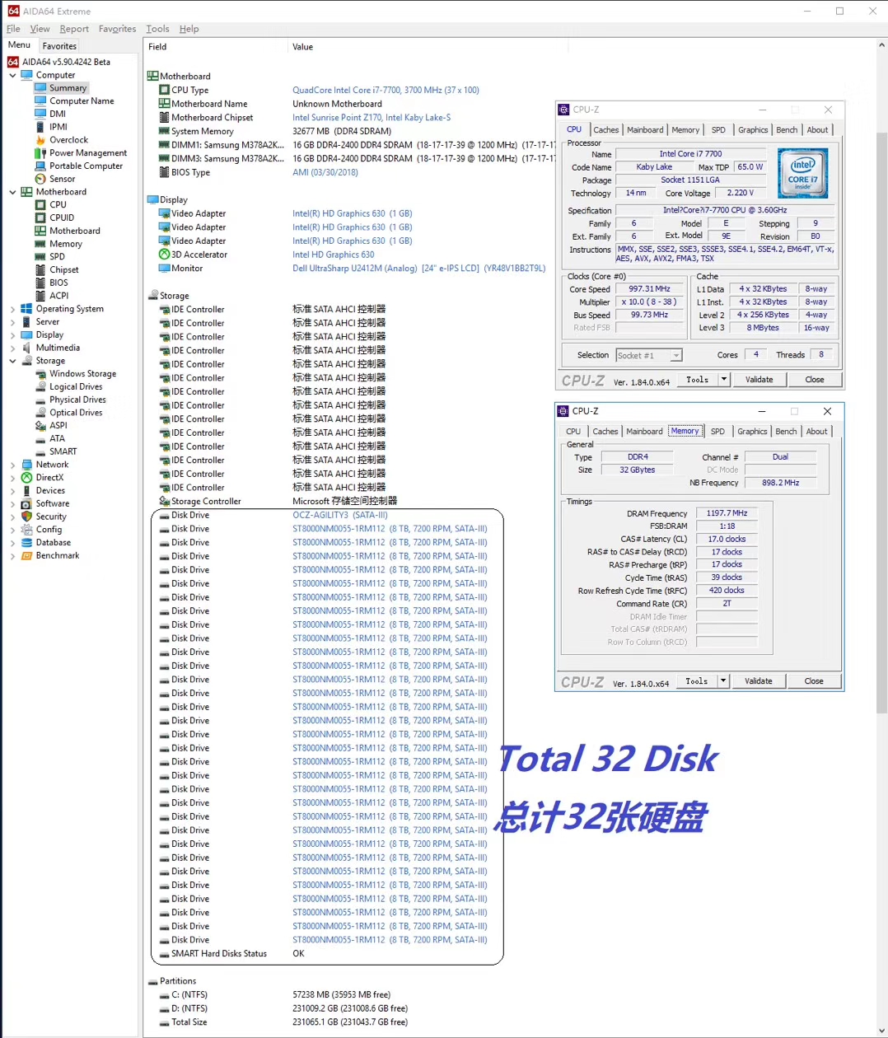The height and width of the screenshot is (1038, 888).
Task: Click the DirectX icon in tree
Action: (26, 478)
